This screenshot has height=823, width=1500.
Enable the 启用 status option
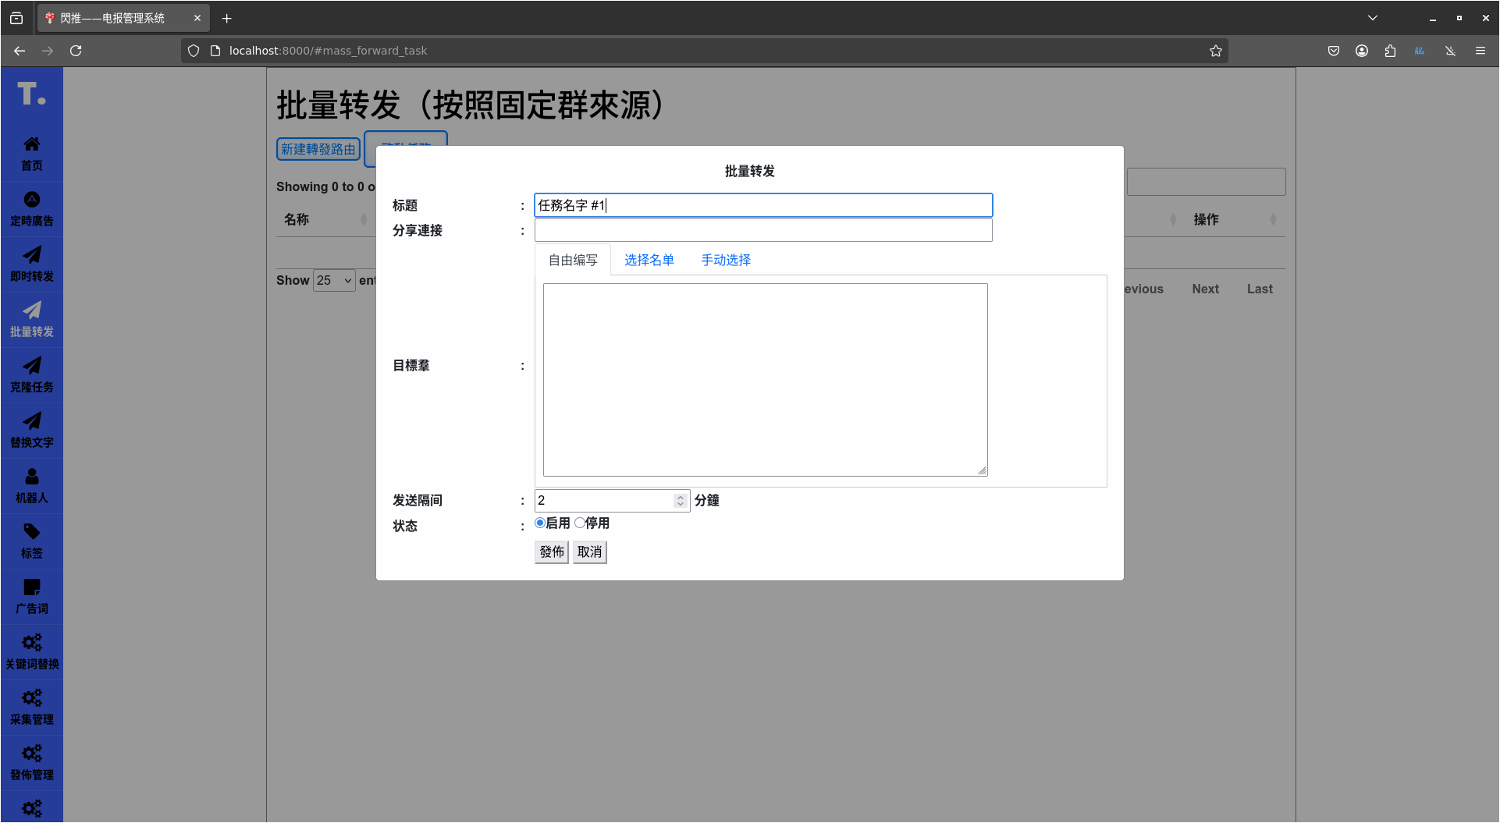(x=539, y=523)
